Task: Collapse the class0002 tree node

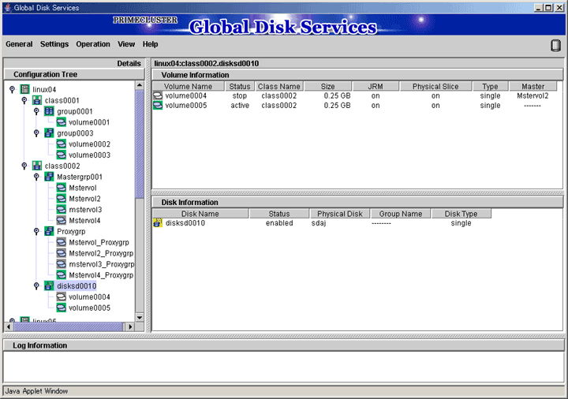Action: tap(24, 166)
